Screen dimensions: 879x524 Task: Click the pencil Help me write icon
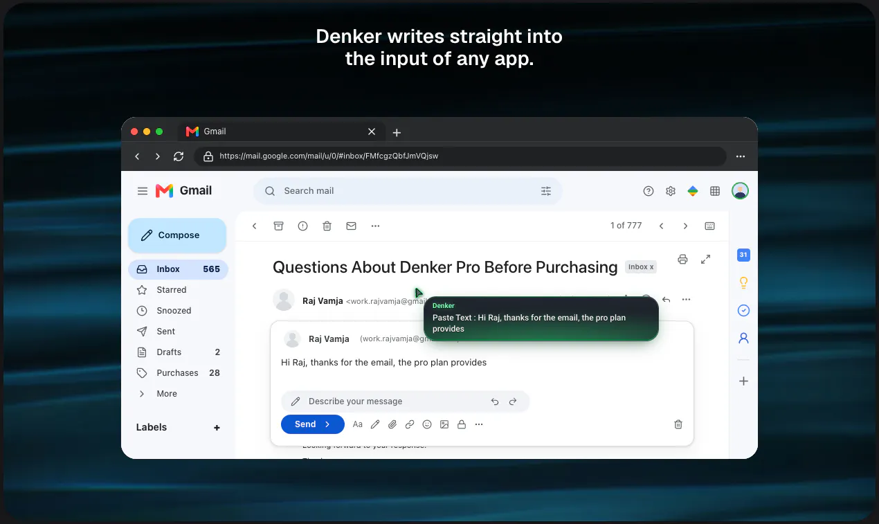[375, 424]
